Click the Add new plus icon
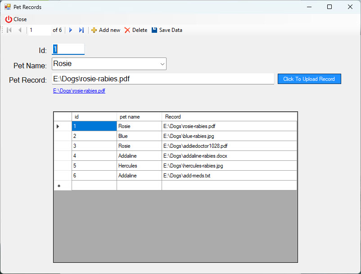Image resolution: width=361 pixels, height=274 pixels. tap(94, 30)
